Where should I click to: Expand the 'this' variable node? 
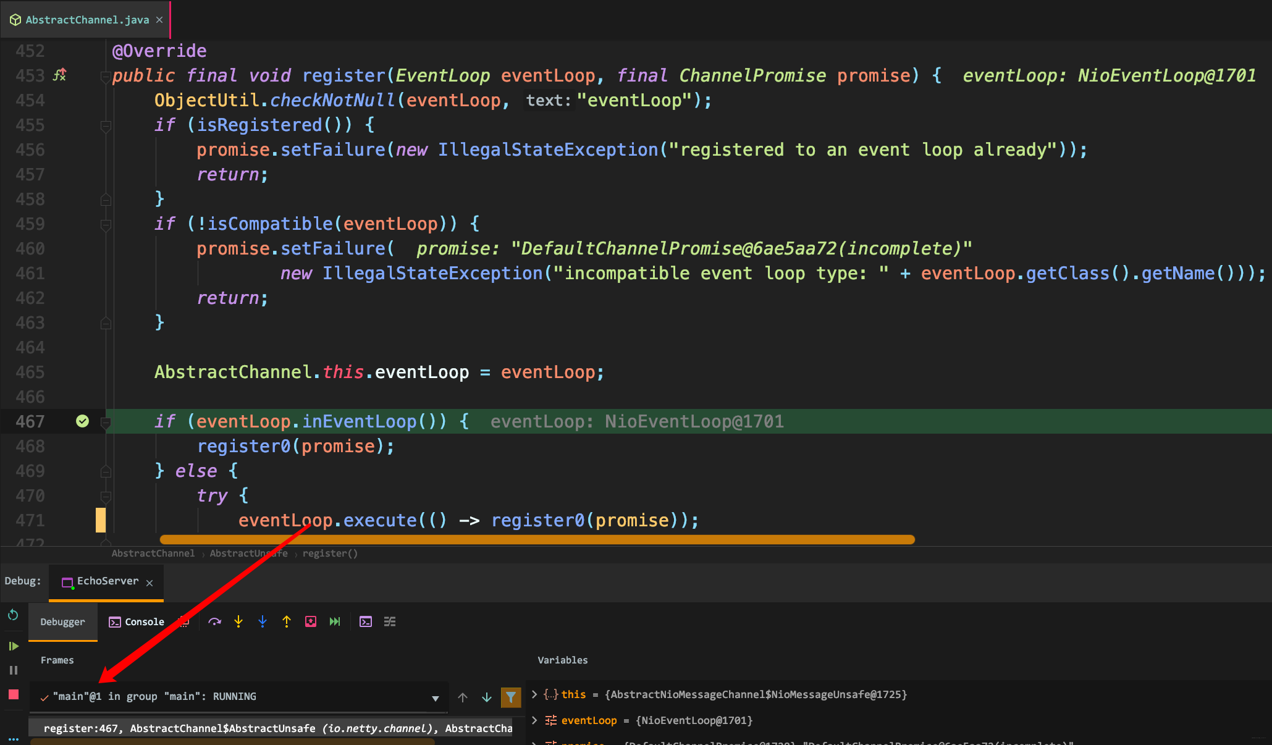coord(535,694)
